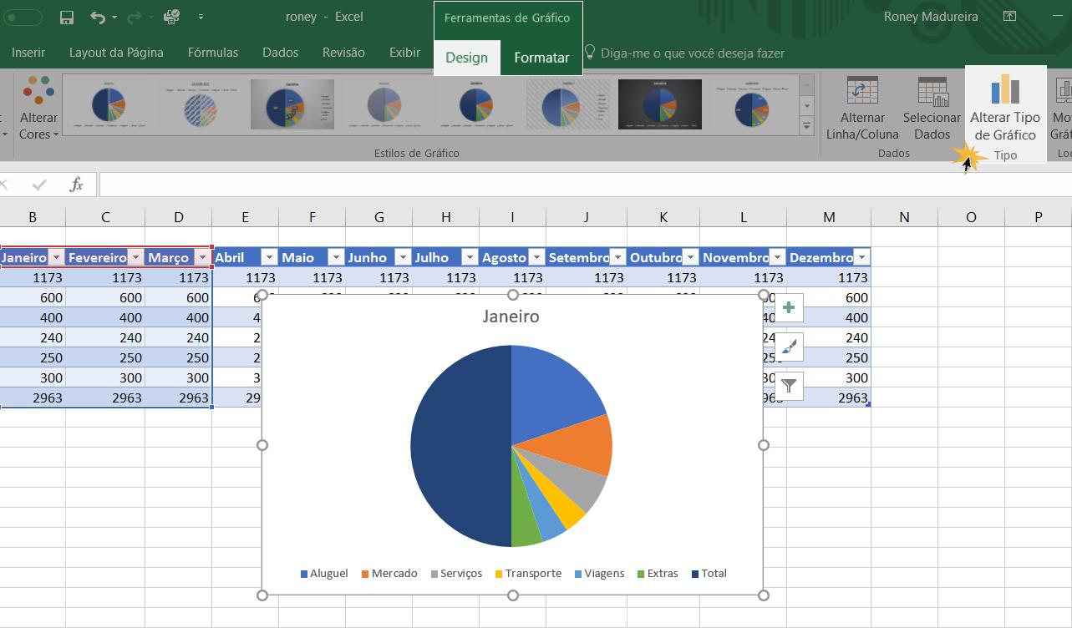The width and height of the screenshot is (1072, 628).
Task: Click the Chart Styles paintbrush icon
Action: [789, 347]
